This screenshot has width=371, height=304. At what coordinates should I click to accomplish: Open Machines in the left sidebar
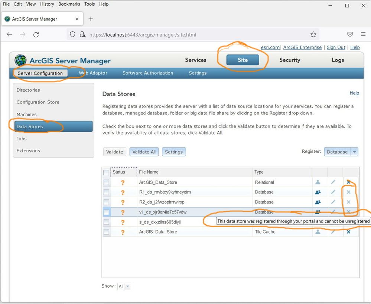coord(26,114)
